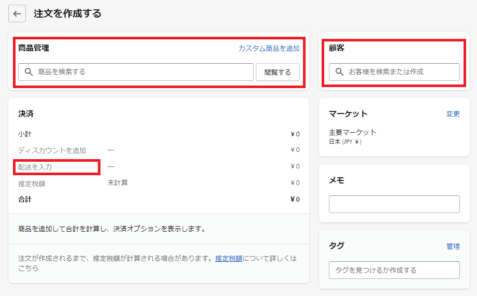Click the 未計算 estimated tax status
This screenshot has width=477, height=296.
118,183
